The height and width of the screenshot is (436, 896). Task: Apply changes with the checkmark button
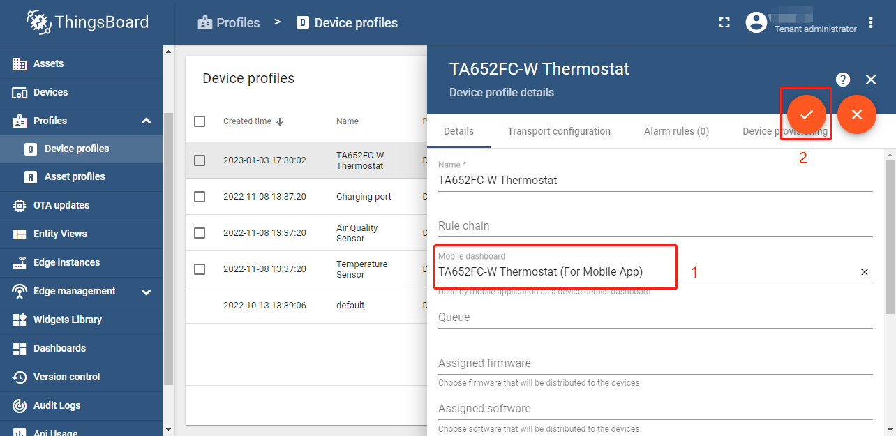807,114
